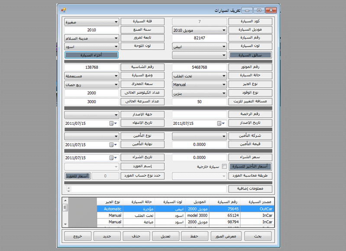Expand the empty سائق السيارة dropdown
The image size is (346, 251).
tap(200, 55)
